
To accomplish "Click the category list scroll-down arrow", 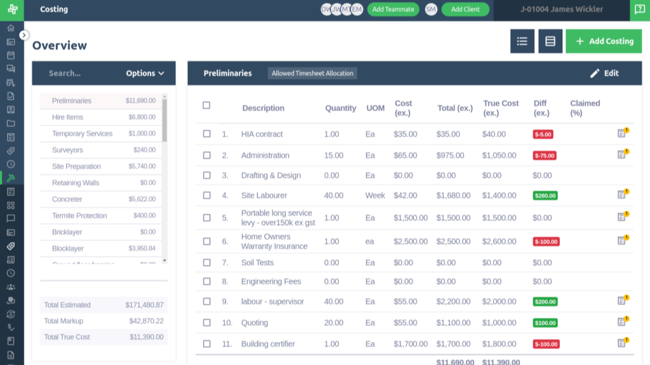I will [x=164, y=260].
